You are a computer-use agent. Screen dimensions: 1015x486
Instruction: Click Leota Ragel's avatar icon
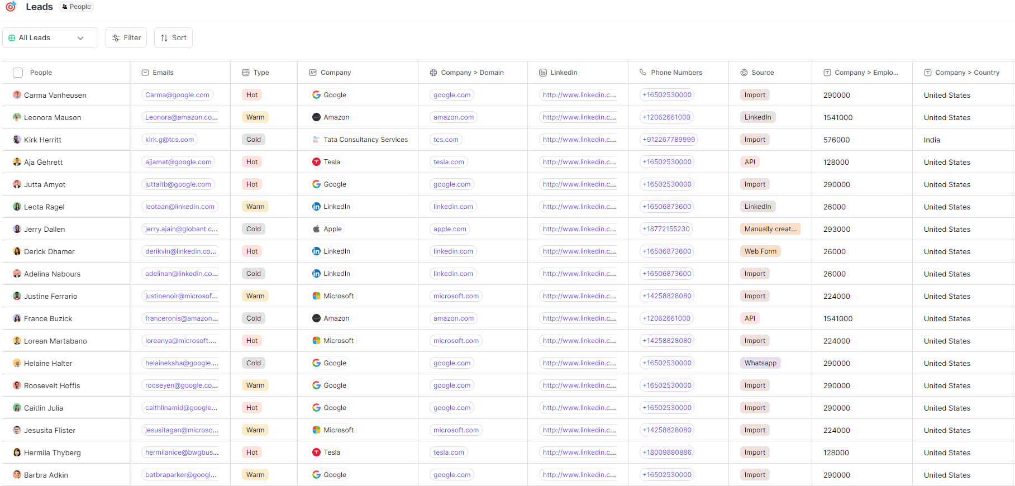point(17,207)
